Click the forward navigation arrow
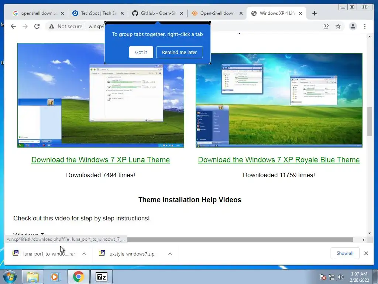The image size is (378, 284). (25, 26)
